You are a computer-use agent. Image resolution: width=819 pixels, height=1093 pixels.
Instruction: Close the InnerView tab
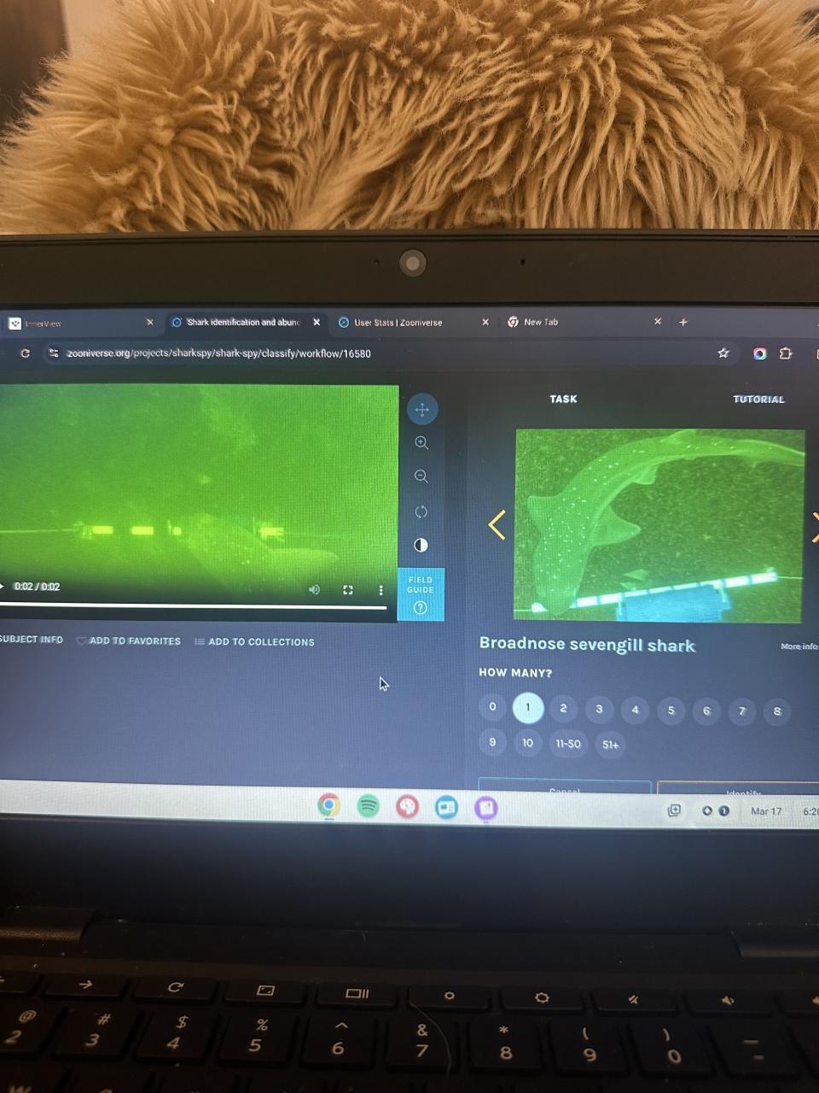(x=150, y=322)
